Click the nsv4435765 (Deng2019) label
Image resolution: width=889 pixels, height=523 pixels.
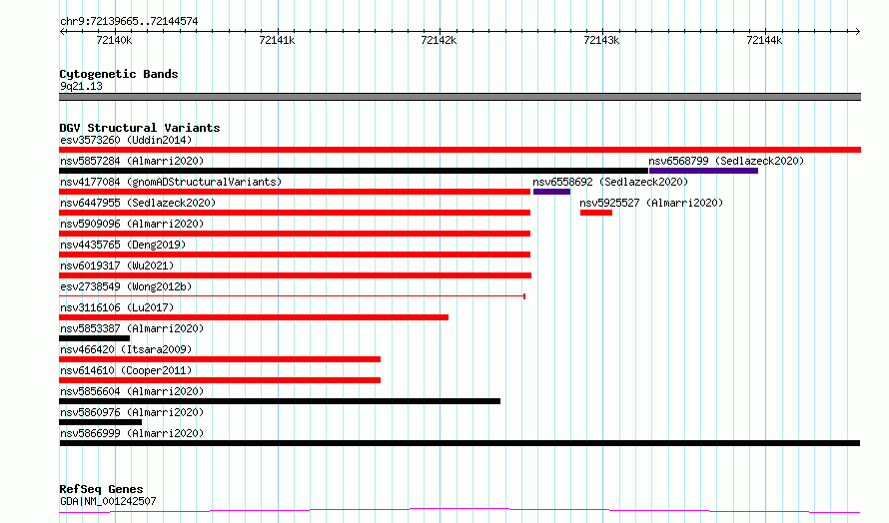coord(123,245)
